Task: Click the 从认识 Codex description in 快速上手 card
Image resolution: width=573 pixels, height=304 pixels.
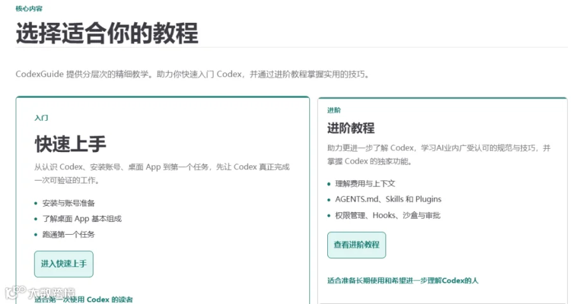Action: point(162,174)
